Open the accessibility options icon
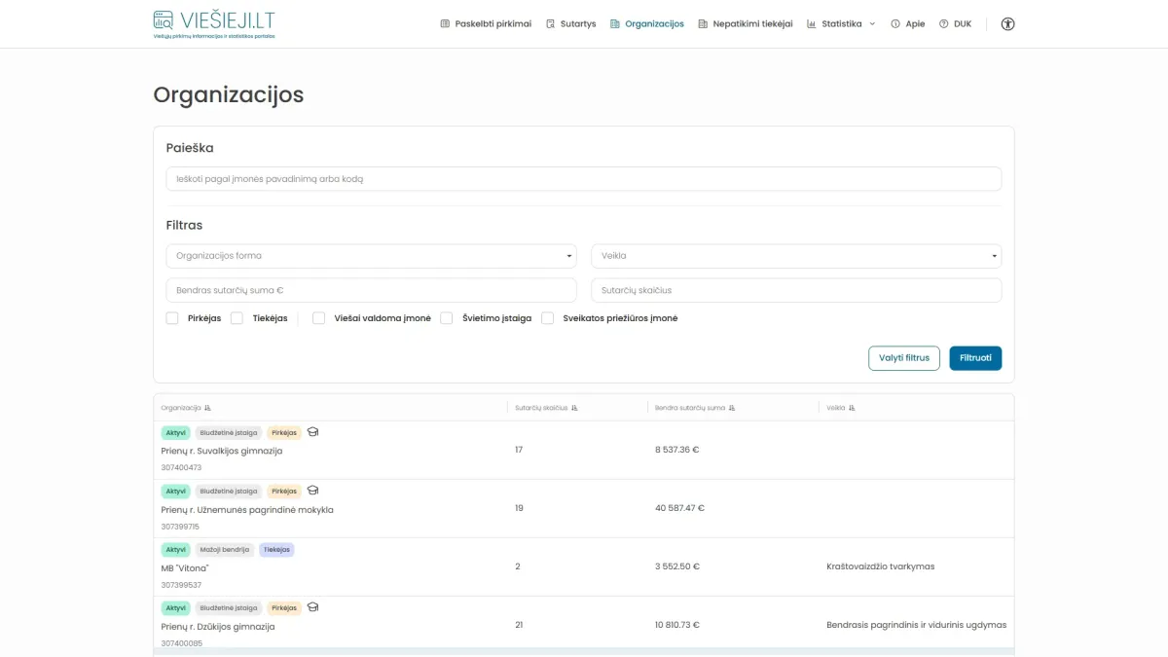This screenshot has height=657, width=1168. (1007, 24)
